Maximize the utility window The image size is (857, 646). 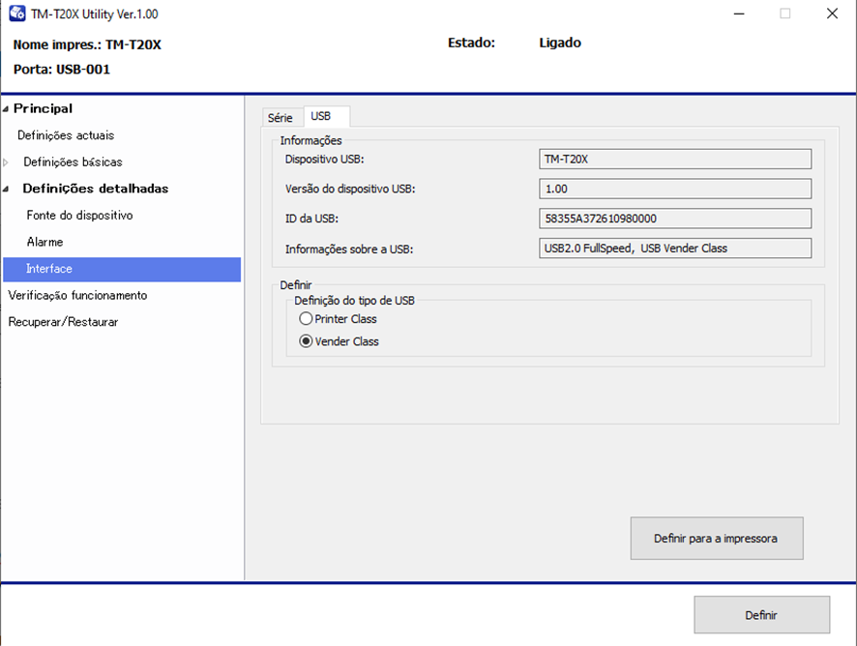coord(784,14)
